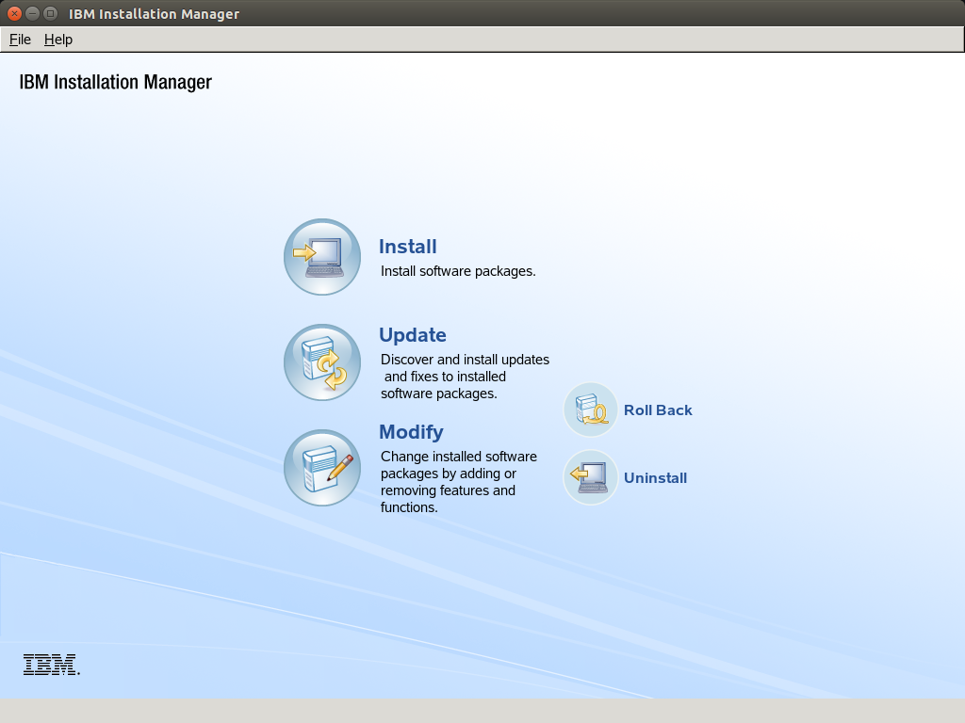
Task: Click the Update package icon
Action: pyautogui.click(x=322, y=362)
